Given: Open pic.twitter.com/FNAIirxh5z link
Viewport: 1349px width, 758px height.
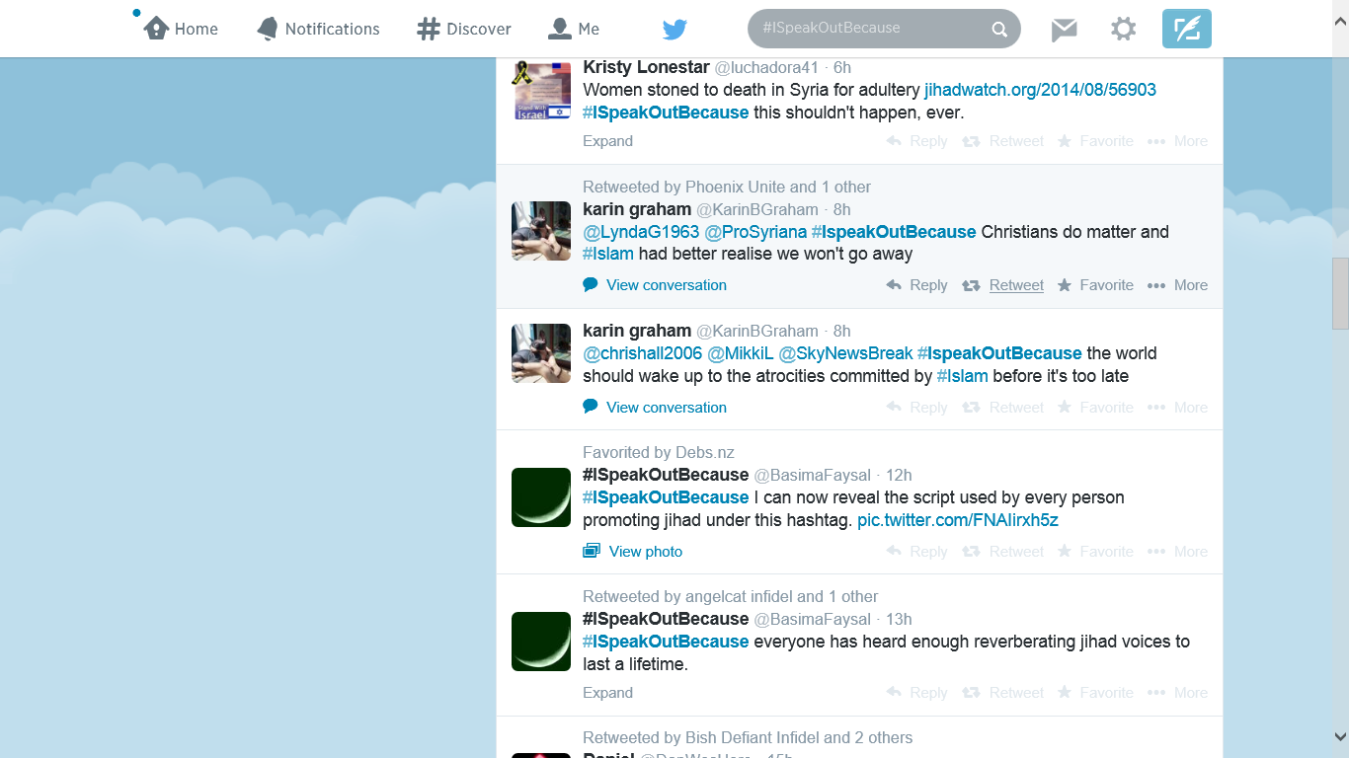Looking at the screenshot, I should pos(958,520).
